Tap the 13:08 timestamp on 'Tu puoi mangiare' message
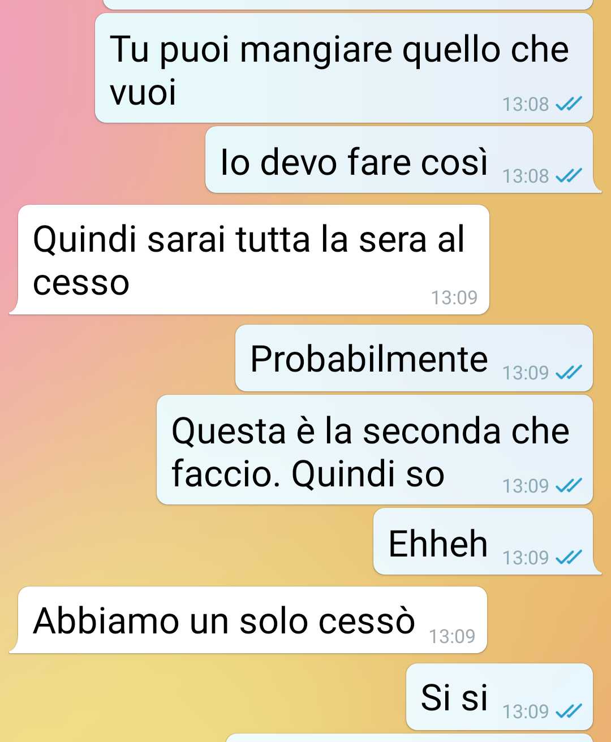 (x=526, y=104)
